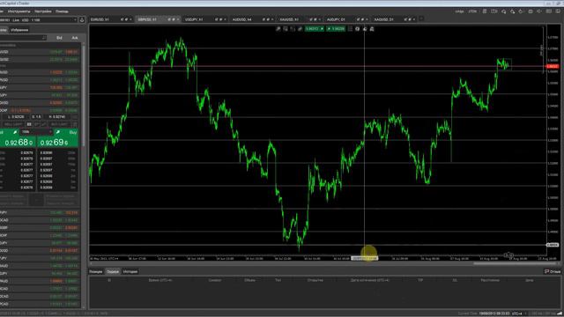
Task: Open the Настройки menu
Action: click(43, 11)
